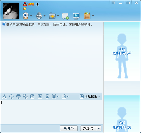Create a discussion group via chat-plus icon
This screenshot has width=141, height=133.
65,16
